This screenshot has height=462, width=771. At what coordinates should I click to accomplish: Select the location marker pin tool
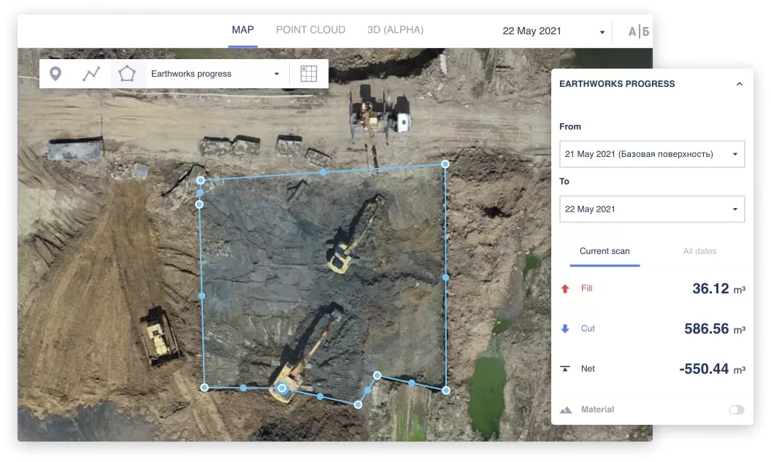tap(55, 74)
